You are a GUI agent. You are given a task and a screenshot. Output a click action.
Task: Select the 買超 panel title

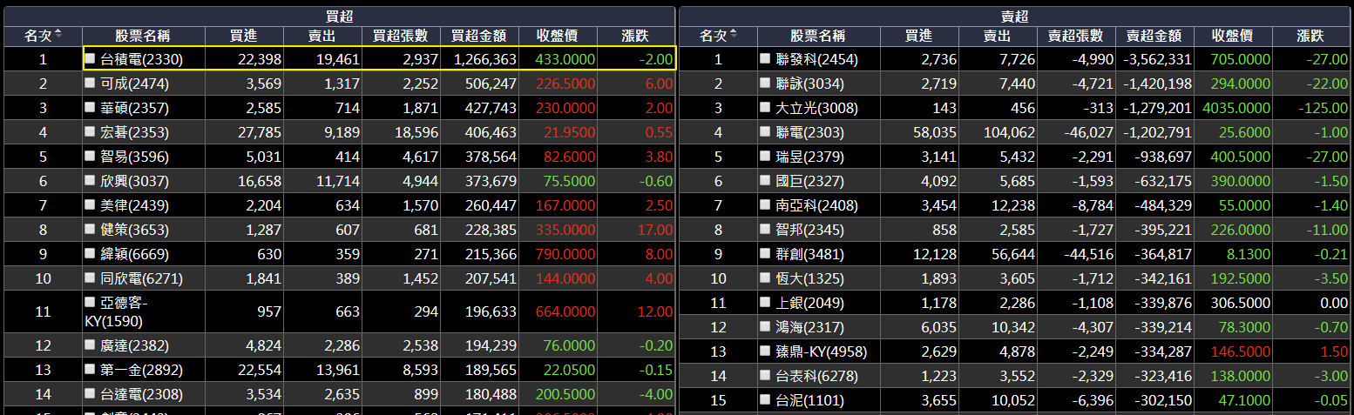tap(340, 17)
